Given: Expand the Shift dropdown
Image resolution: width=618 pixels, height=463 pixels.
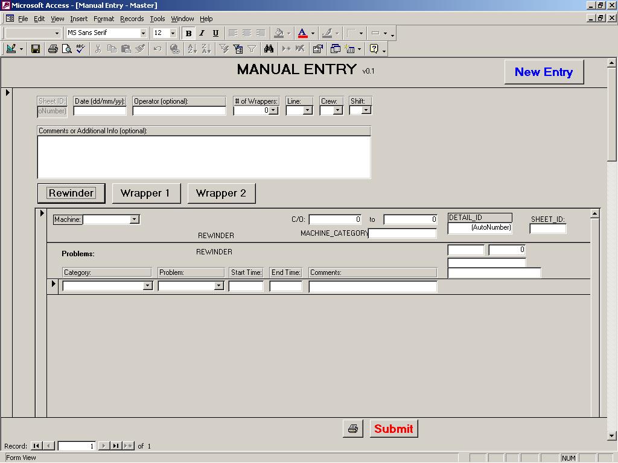Looking at the screenshot, I should click(x=366, y=111).
